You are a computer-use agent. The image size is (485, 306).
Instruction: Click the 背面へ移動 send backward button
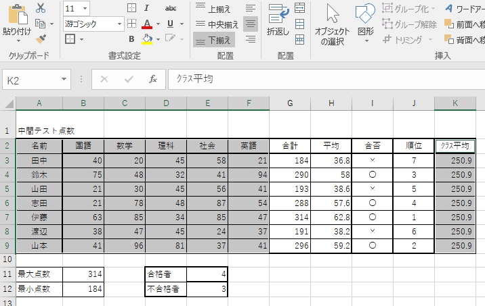pyautogui.click(x=465, y=39)
